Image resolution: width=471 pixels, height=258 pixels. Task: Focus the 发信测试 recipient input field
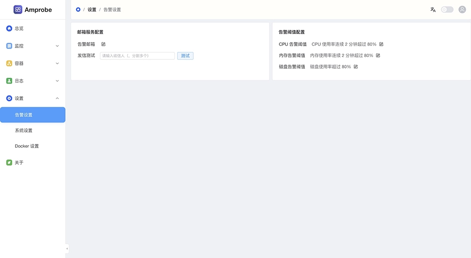(137, 56)
